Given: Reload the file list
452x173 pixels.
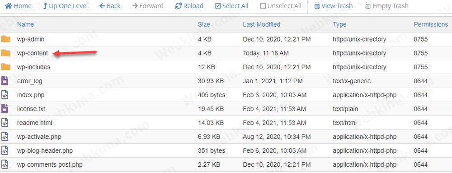Looking at the screenshot, I should point(189,6).
